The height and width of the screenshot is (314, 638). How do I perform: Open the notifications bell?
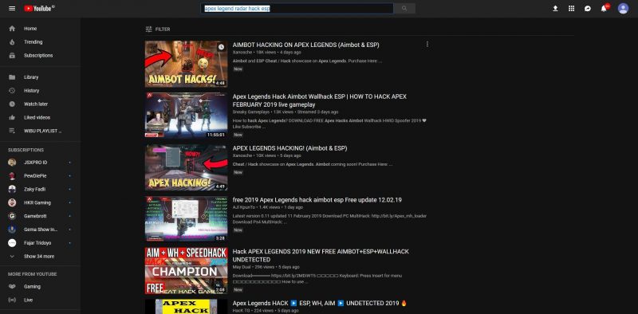(605, 8)
